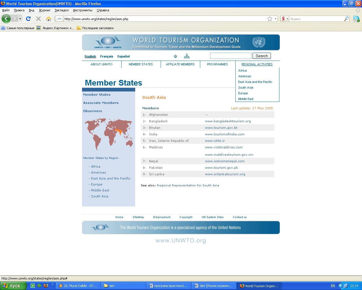Click the Search button
This screenshot has width=362, height=290.
pyautogui.click(x=262, y=56)
